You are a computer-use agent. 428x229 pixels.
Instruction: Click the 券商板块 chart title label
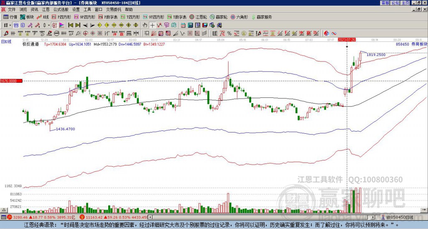[x=419, y=44]
